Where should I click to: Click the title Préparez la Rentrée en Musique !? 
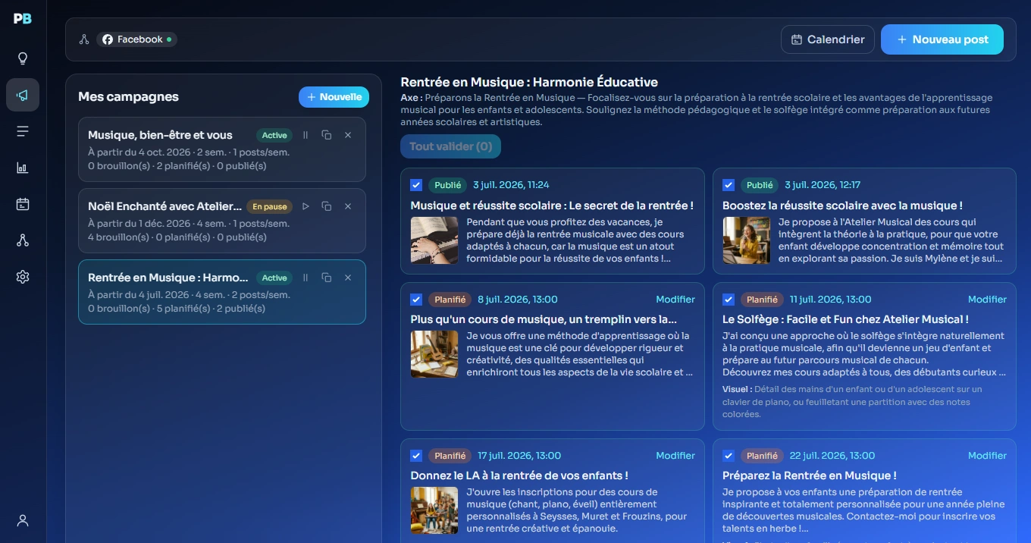coord(810,476)
